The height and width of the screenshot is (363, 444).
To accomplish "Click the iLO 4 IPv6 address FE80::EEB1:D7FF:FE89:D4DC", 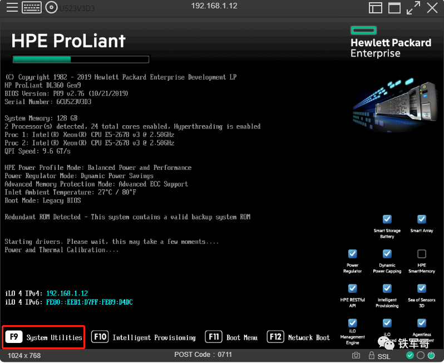I will pos(90,302).
